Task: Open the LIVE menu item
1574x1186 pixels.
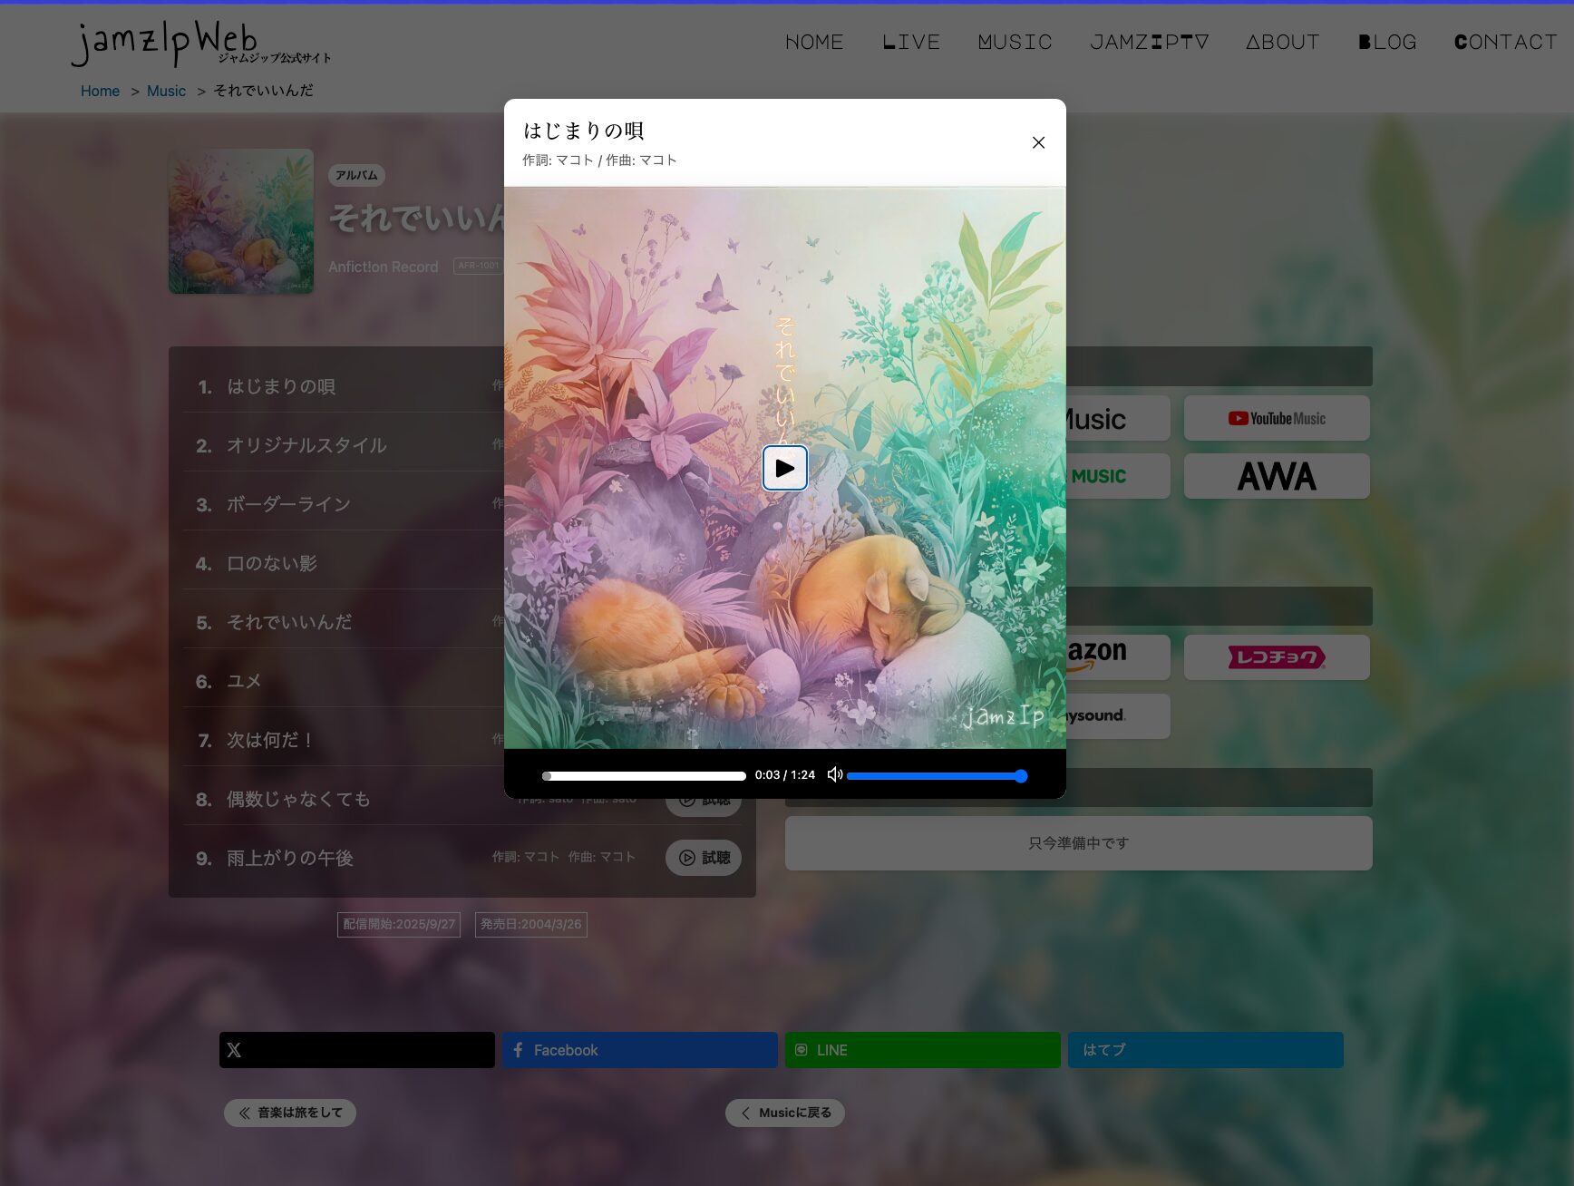Action: tap(910, 43)
